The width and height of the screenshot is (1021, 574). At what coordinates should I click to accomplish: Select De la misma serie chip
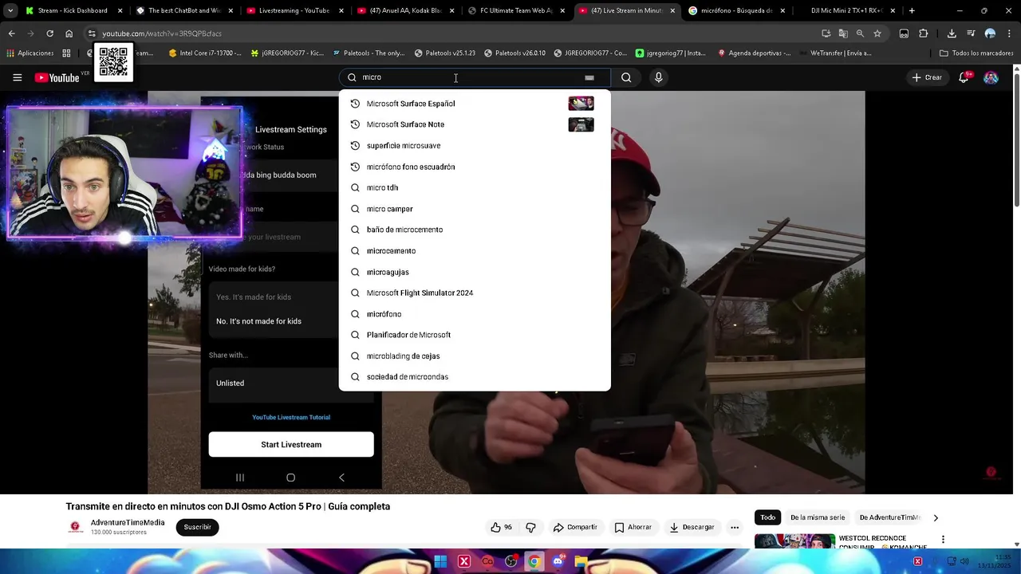(818, 517)
